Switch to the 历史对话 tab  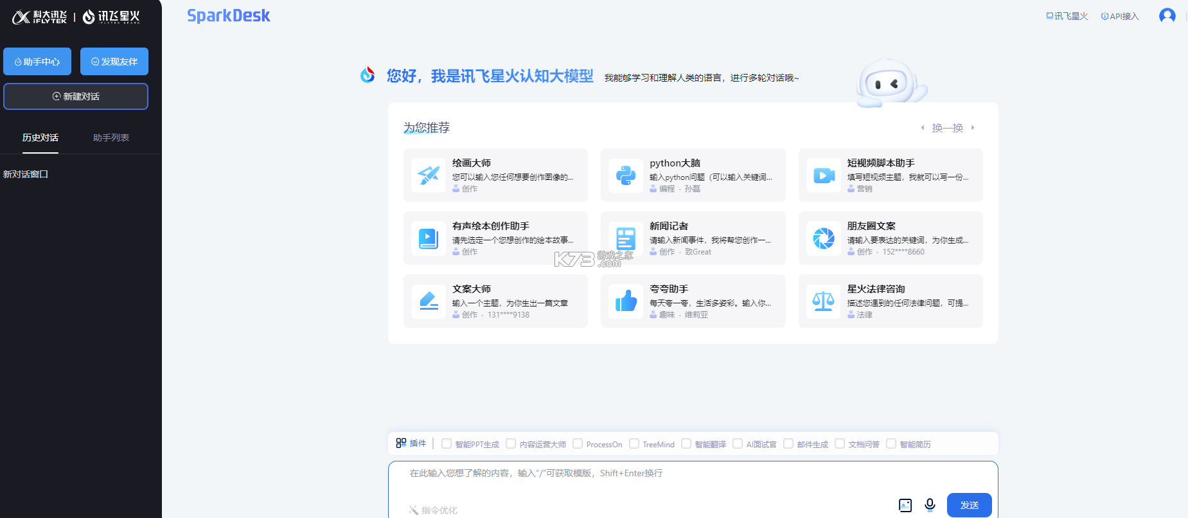click(40, 138)
